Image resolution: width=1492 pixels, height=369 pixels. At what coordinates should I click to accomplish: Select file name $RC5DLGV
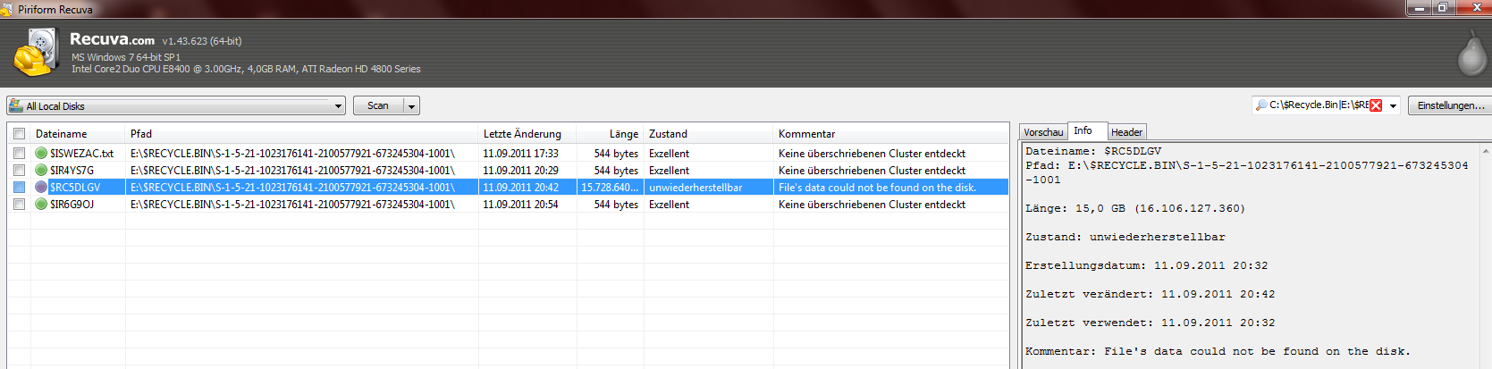pyautogui.click(x=75, y=188)
